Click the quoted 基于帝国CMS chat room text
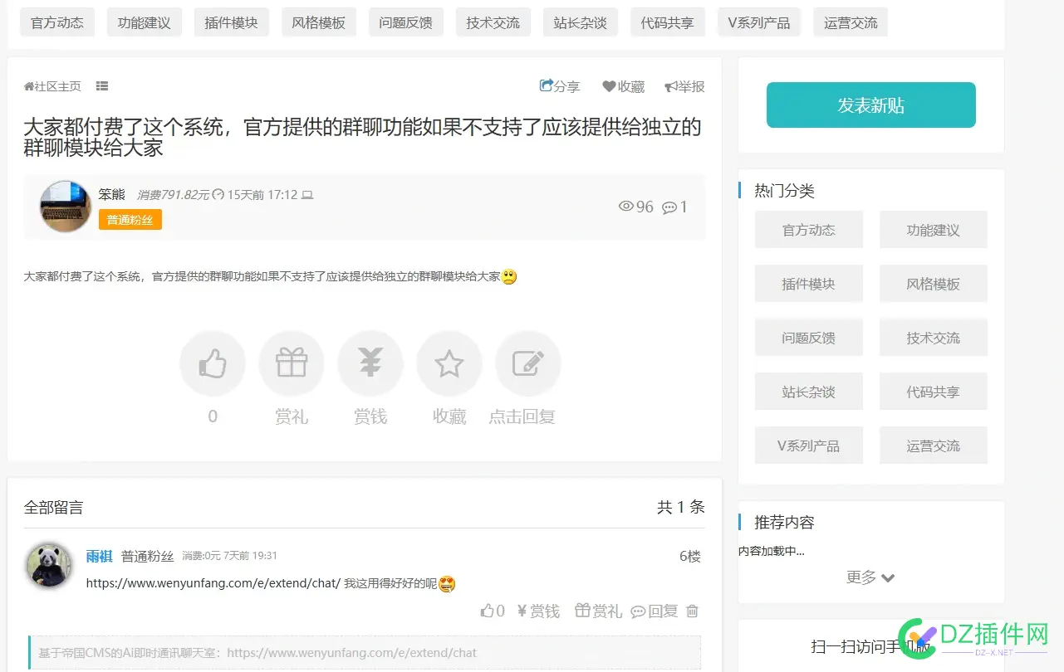1064x672 pixels. pos(257,653)
